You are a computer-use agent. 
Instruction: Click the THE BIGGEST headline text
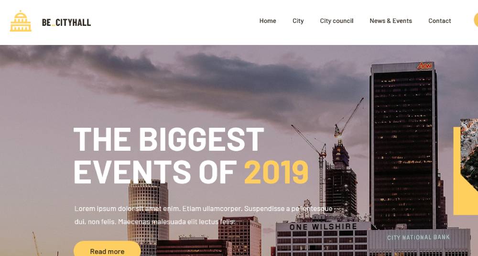click(169, 139)
